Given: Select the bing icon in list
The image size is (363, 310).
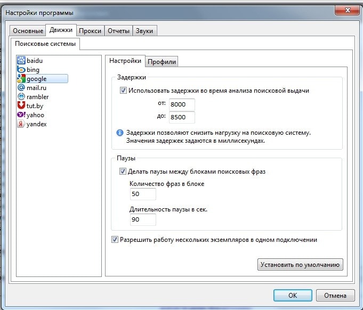Looking at the screenshot, I should 21,70.
